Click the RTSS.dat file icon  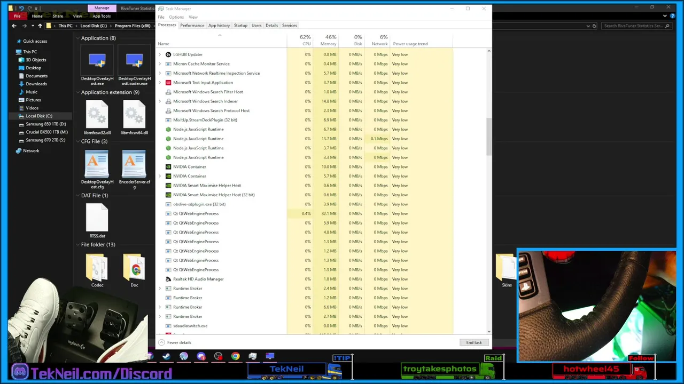(97, 219)
